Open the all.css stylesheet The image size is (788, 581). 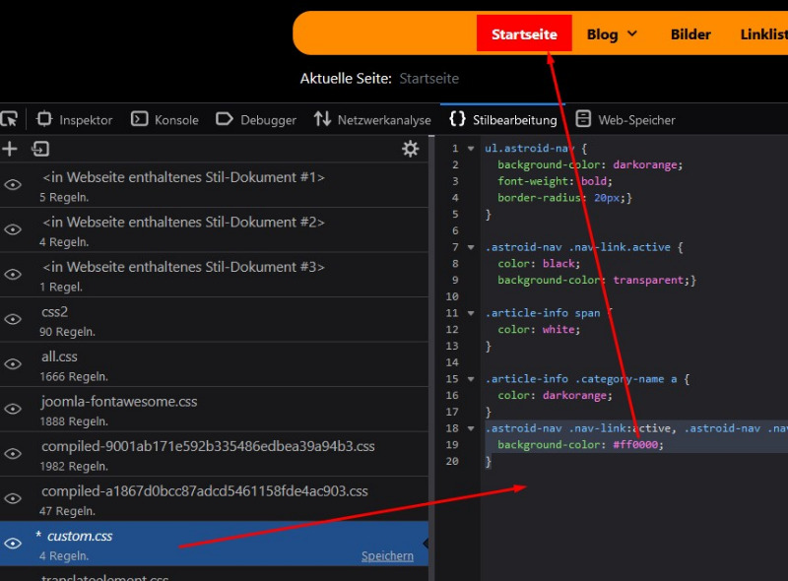click(214, 364)
